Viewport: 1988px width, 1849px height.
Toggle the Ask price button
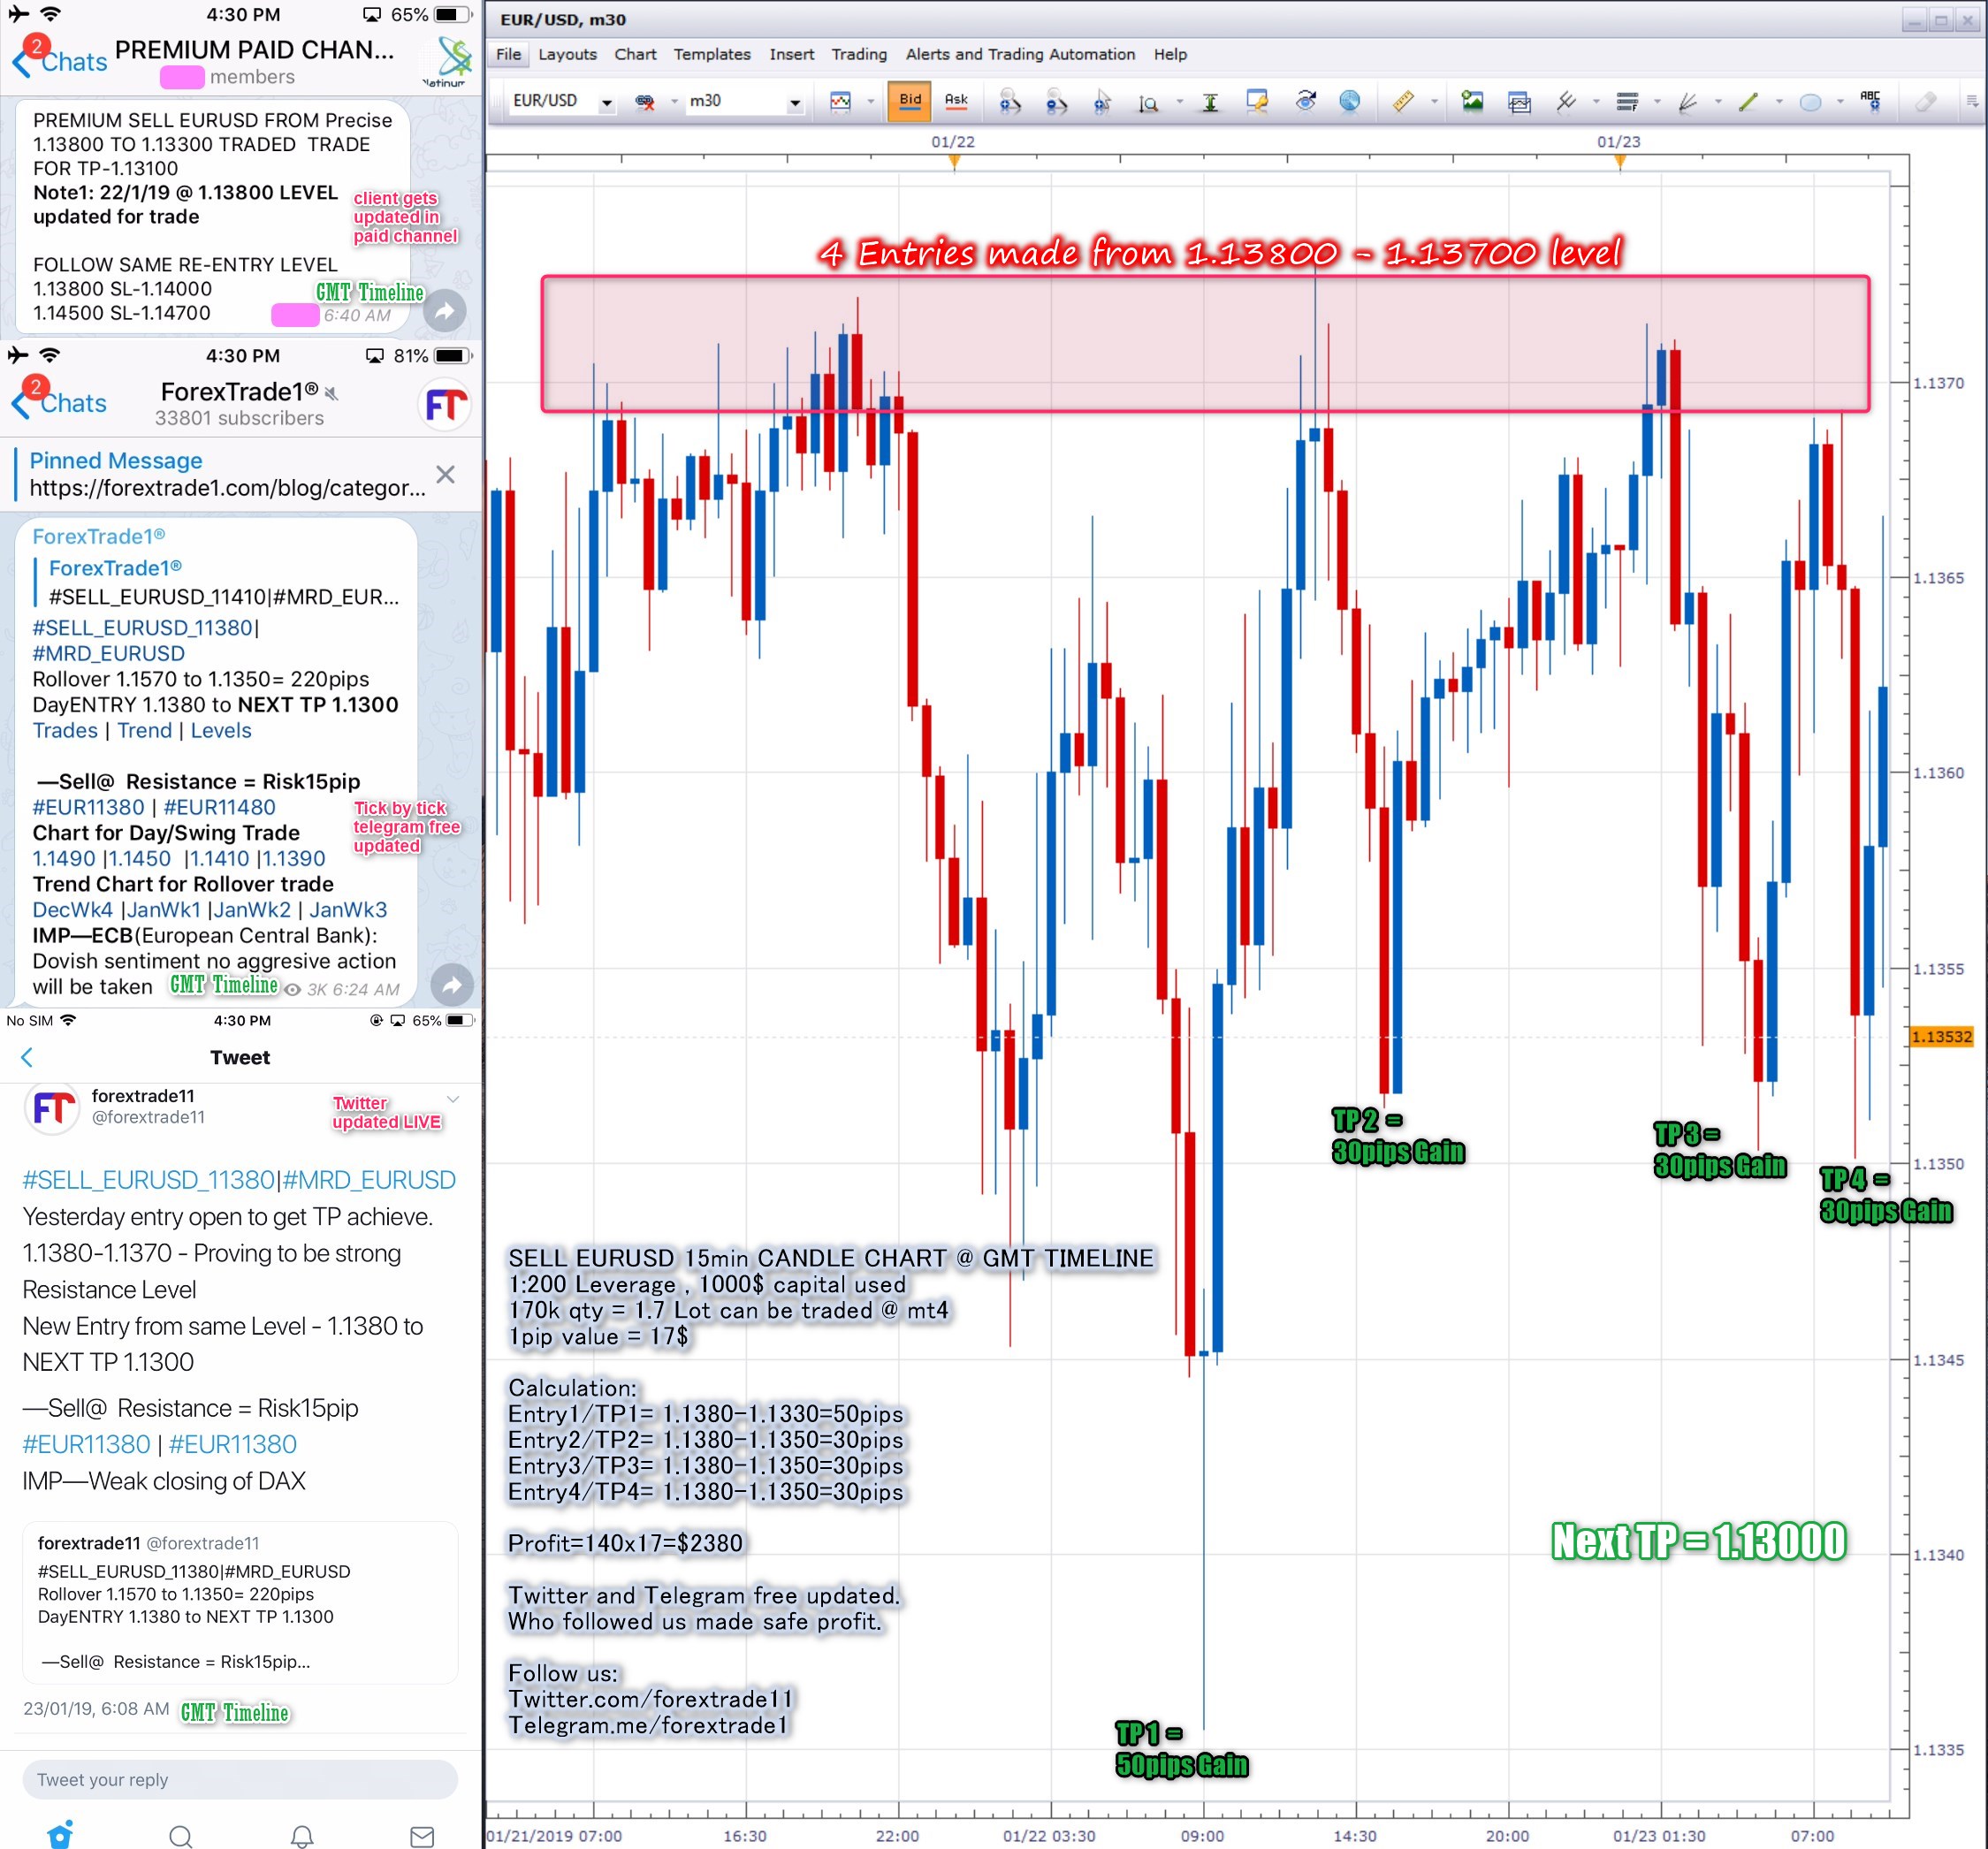pos(956,100)
